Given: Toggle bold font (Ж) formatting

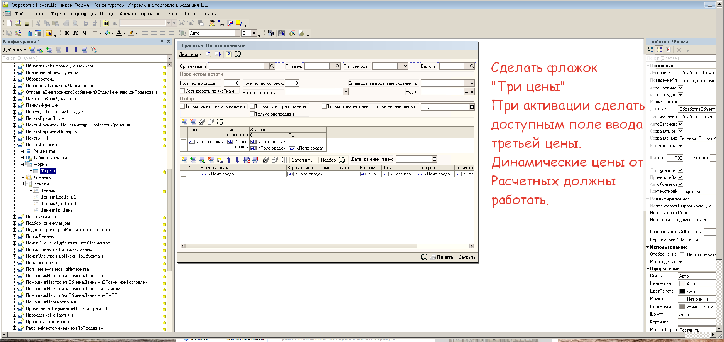Looking at the screenshot, I should 67,34.
